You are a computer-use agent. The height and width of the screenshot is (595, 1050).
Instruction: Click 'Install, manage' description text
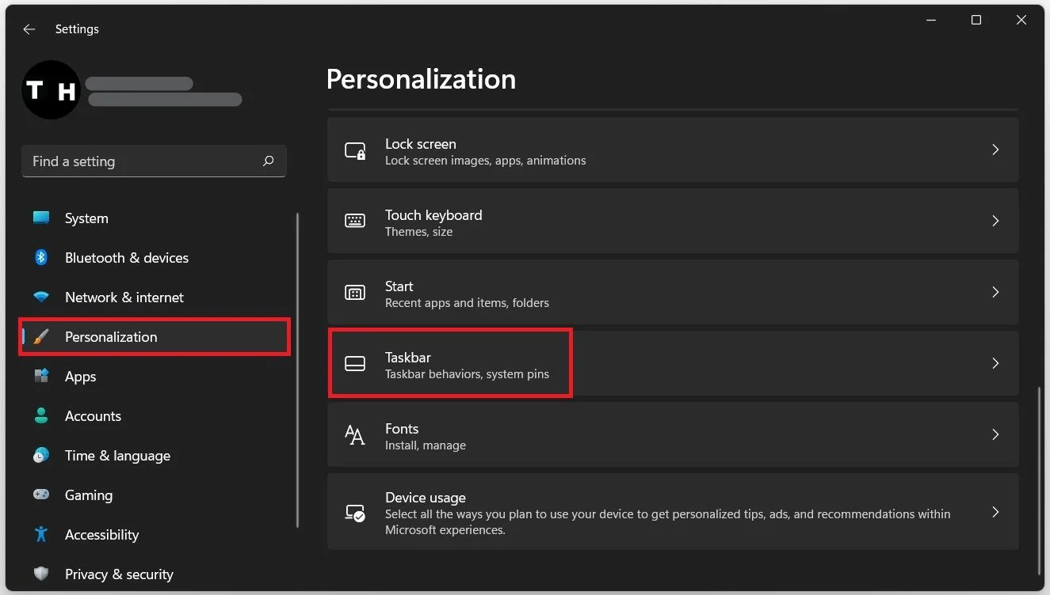(426, 445)
